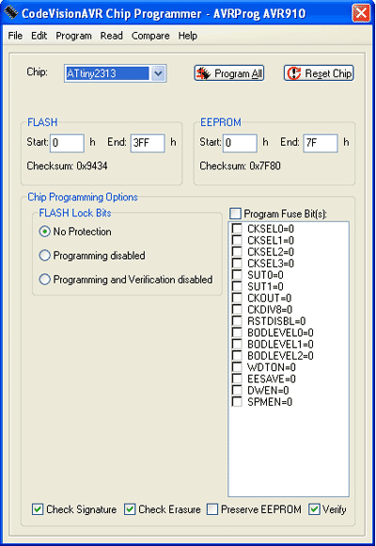
Task: Uncheck the Check Signature option
Action: click(x=38, y=509)
